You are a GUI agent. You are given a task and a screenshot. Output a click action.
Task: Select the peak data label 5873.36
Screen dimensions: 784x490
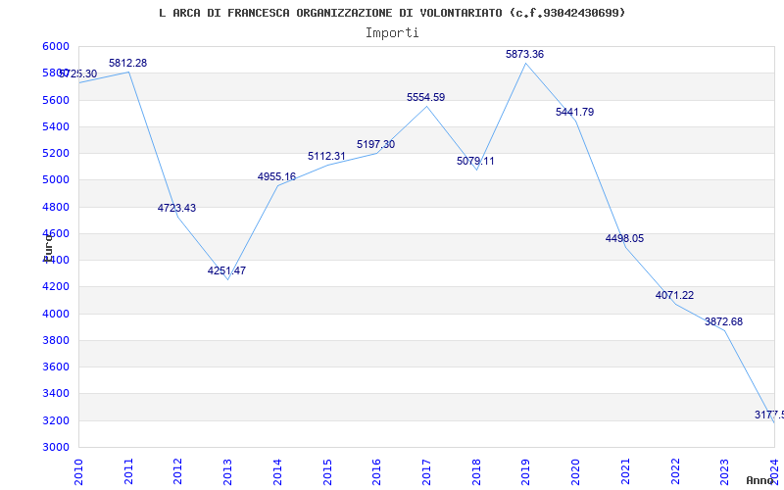click(525, 54)
